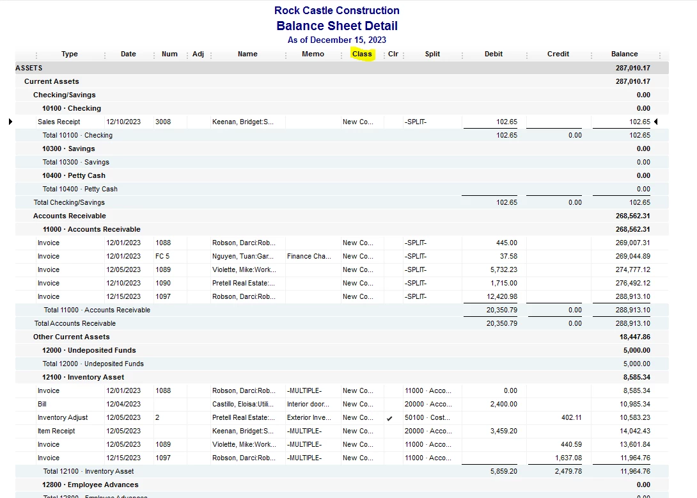Screen dimensions: 697x498
Task: Click the left row marker arrow beside Sales Receipt
Action: [x=11, y=122]
